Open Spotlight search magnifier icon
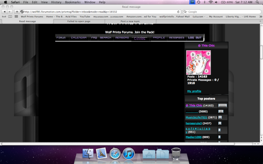The height and width of the screenshot is (164, 263). [x=257, y=2]
